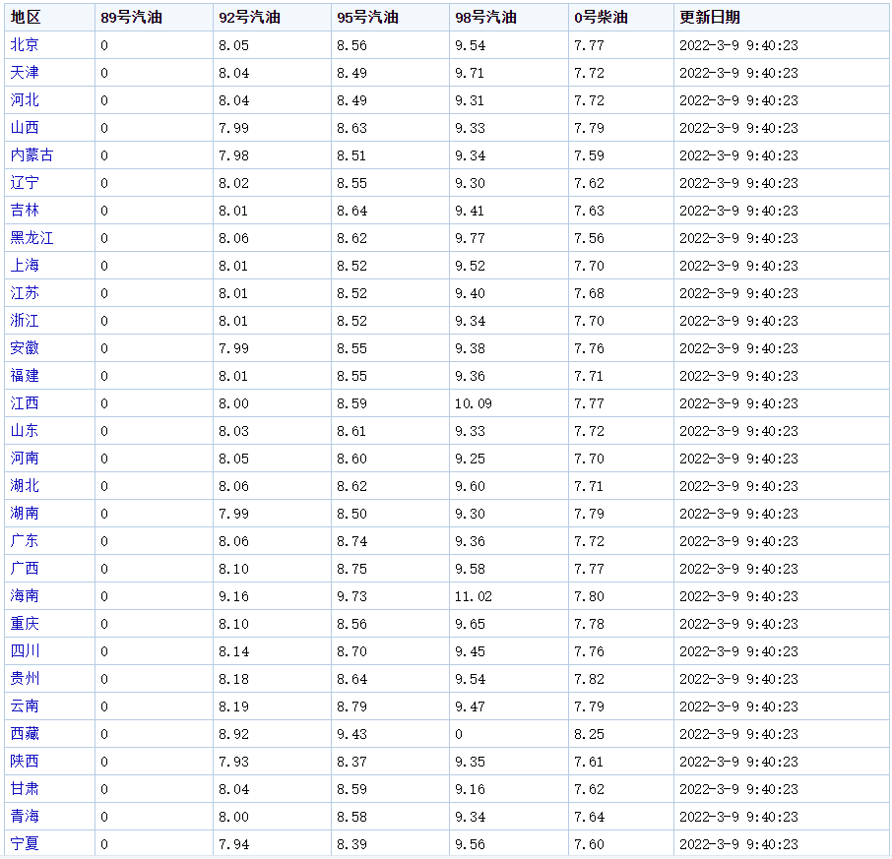Select 北京's update date 2022-3-9 9:40:23
Screen dimensions: 892x859
point(739,45)
